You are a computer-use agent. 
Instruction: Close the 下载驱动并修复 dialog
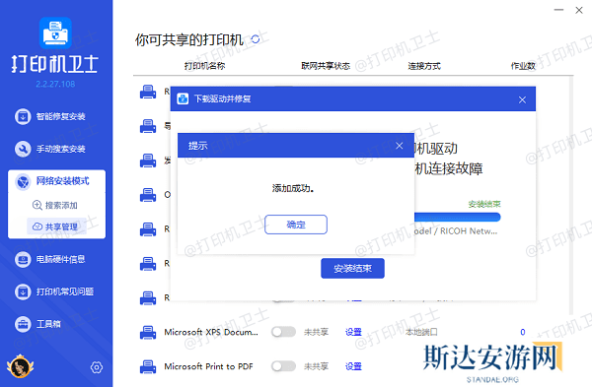tap(522, 99)
